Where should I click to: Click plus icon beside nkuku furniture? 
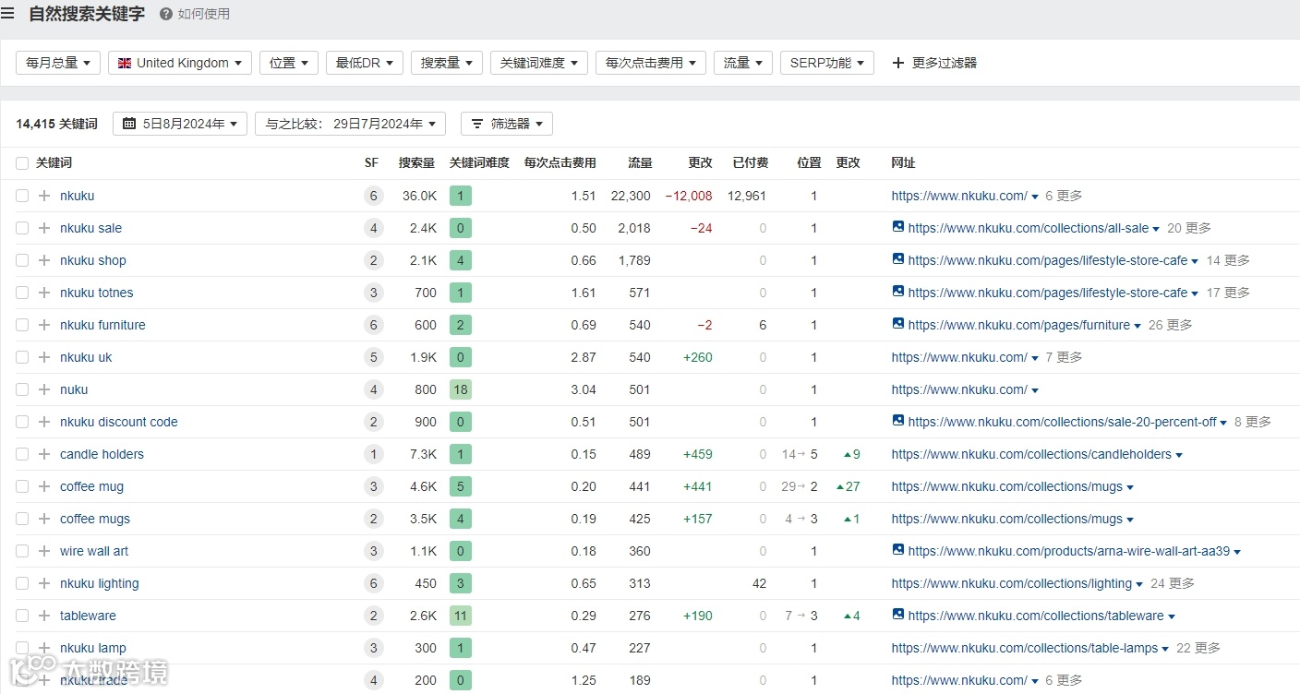tap(44, 325)
